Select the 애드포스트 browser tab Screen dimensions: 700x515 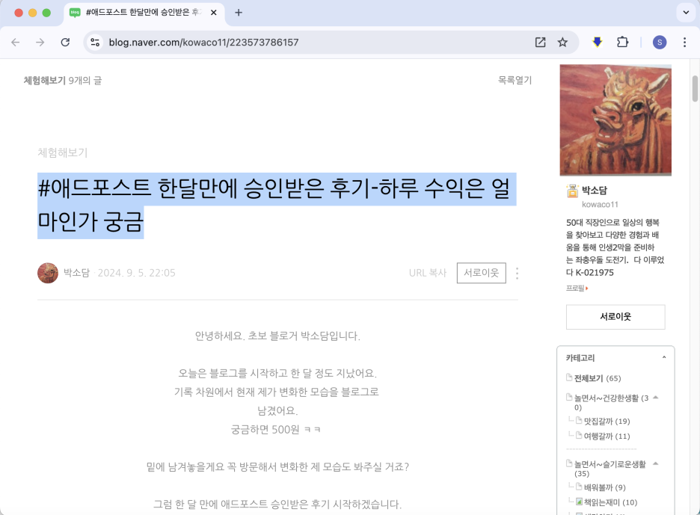coord(144,13)
